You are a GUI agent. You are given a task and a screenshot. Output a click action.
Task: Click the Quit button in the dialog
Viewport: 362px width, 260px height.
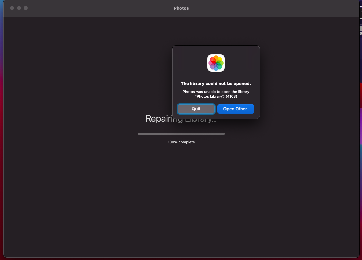196,109
